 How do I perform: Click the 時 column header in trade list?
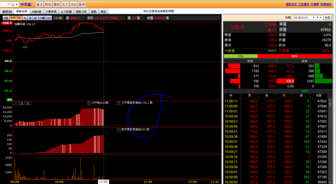tap(231, 95)
